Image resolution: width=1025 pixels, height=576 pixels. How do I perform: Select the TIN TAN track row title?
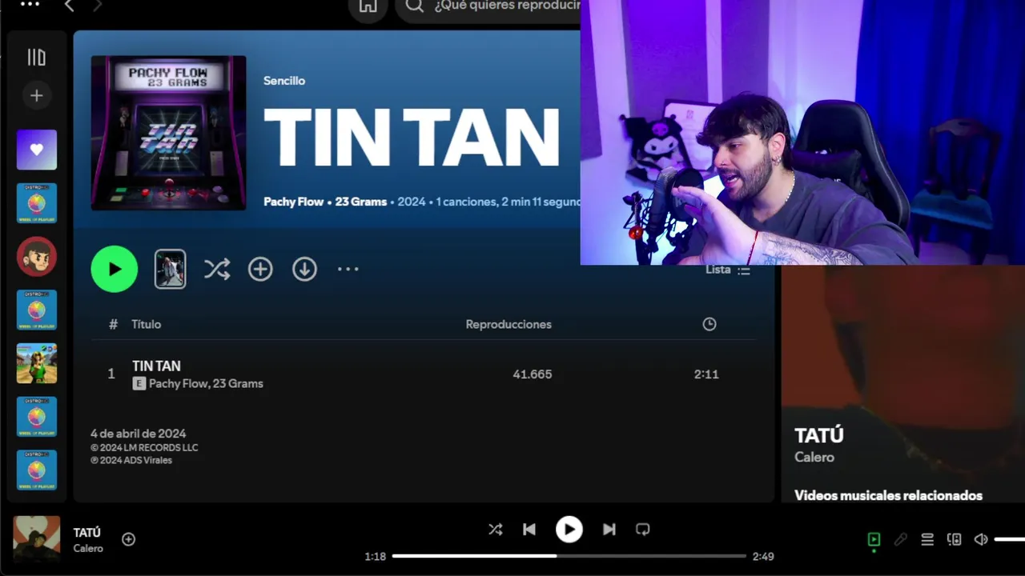click(156, 366)
